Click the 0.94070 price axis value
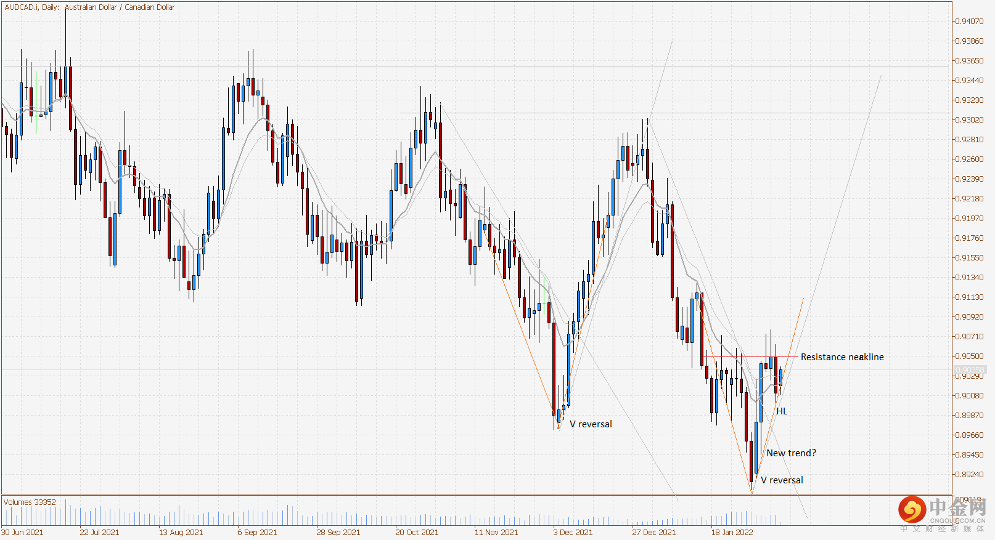 969,22
